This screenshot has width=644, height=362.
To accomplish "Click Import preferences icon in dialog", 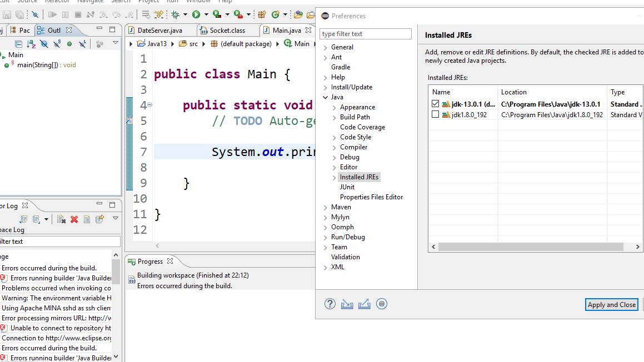I will click(x=347, y=304).
